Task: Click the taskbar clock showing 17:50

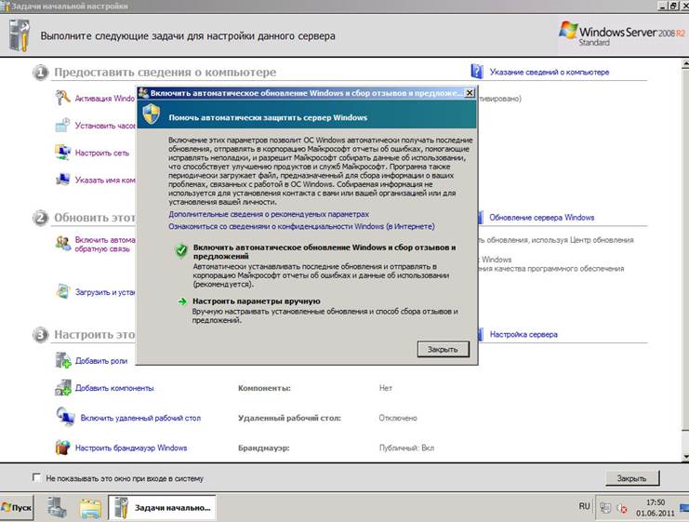Action: pyautogui.click(x=655, y=508)
